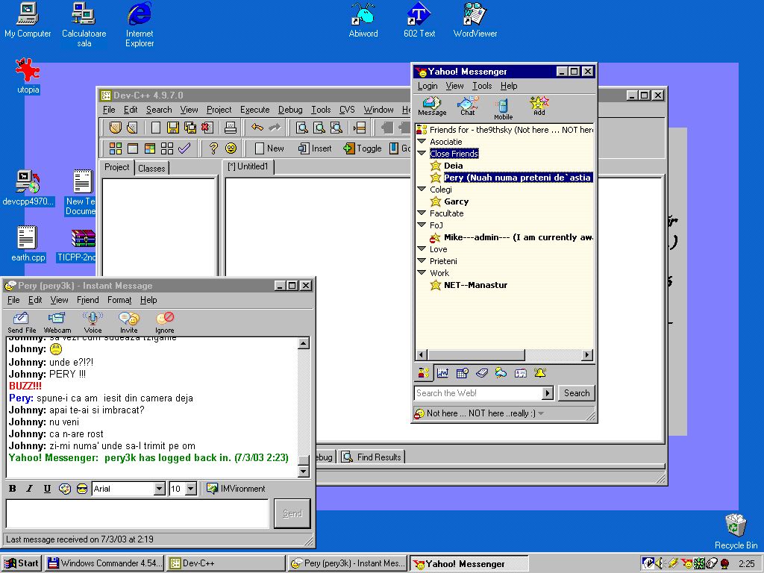Viewport: 764px width, 573px height.
Task: Click the utopia desktop icon
Action: pos(28,75)
